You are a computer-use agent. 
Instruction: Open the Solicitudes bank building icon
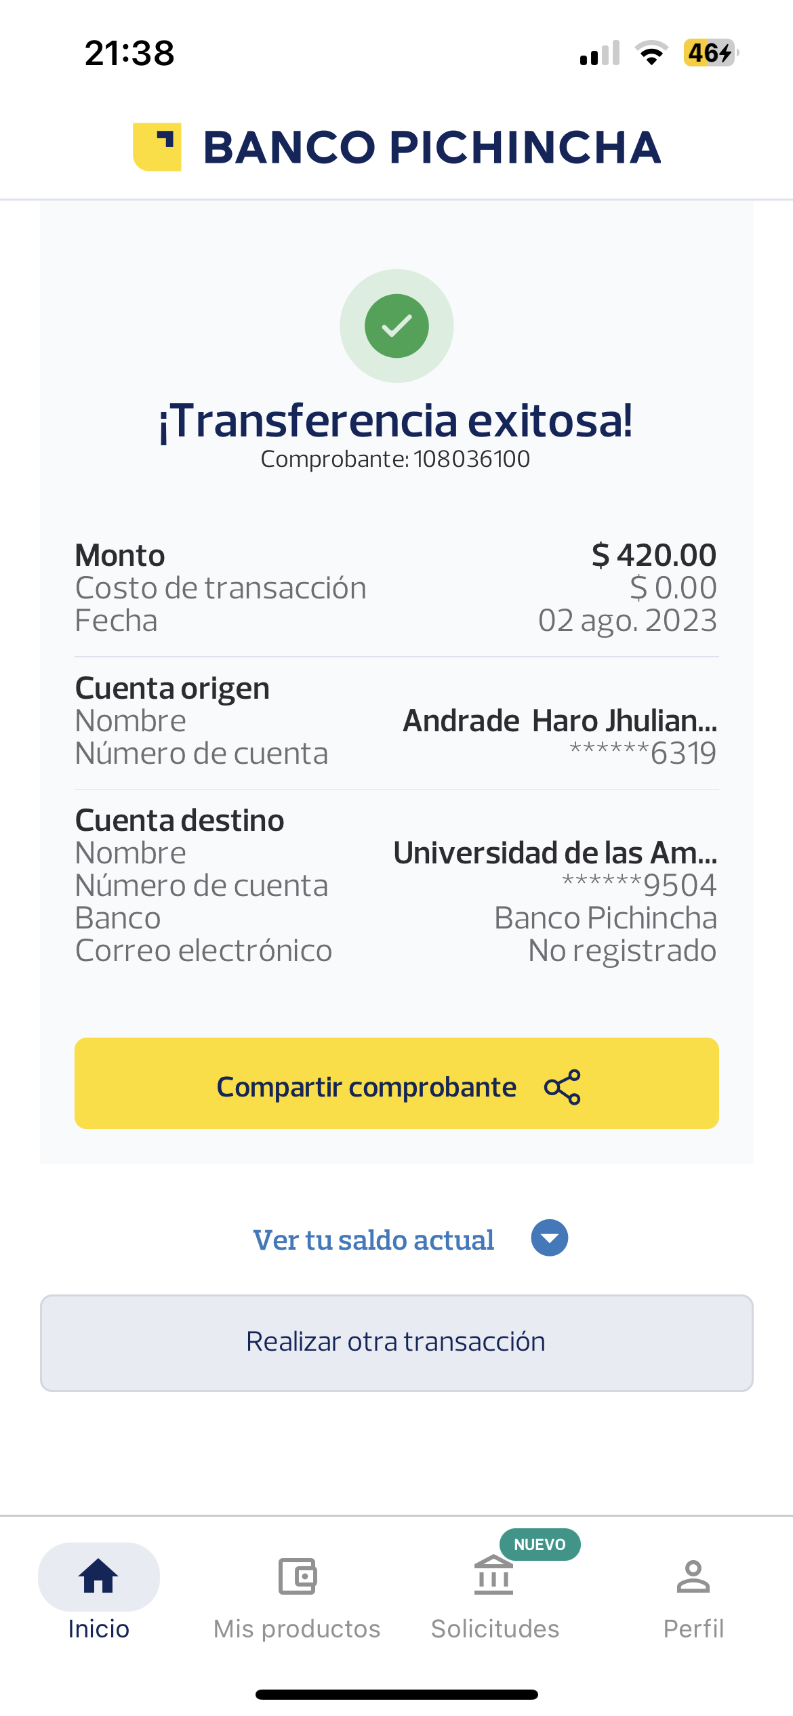pos(493,1576)
